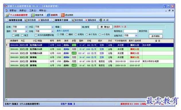Click into the 联系手机 text field

[156, 31]
